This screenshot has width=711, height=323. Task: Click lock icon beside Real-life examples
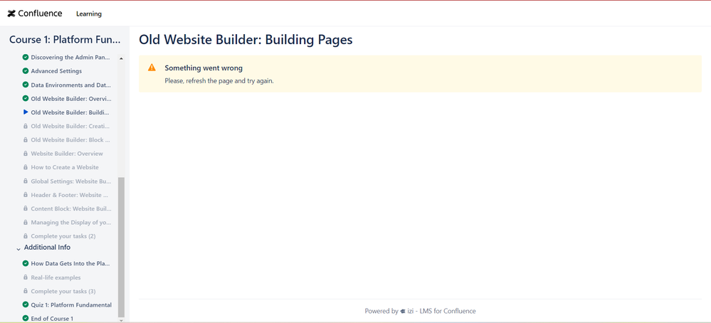(x=26, y=277)
